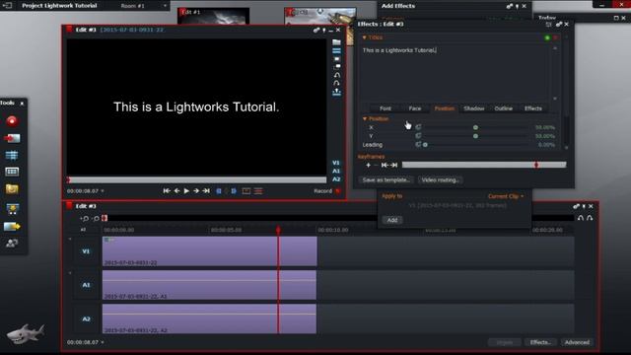
Task: Toggle keyframing for Y position
Action: point(418,136)
